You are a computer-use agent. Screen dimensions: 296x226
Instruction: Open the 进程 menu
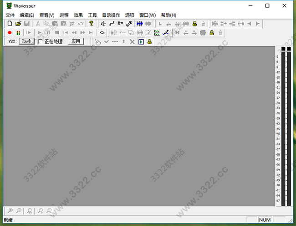pos(64,15)
